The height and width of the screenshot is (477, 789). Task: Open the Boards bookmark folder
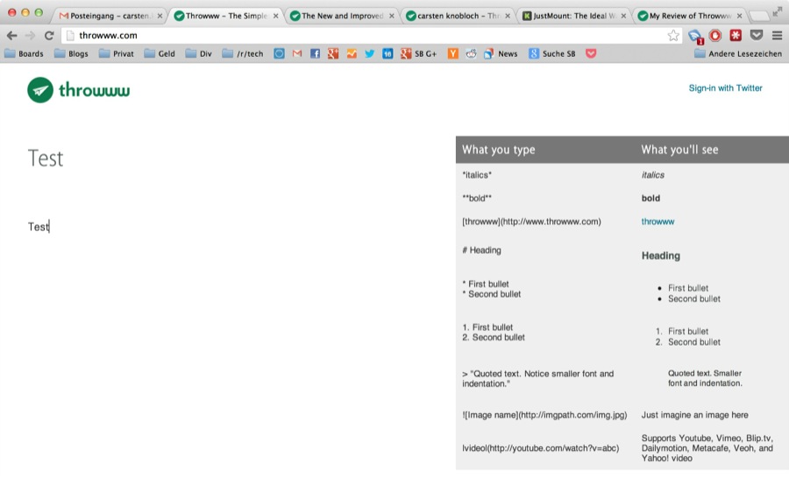(25, 53)
